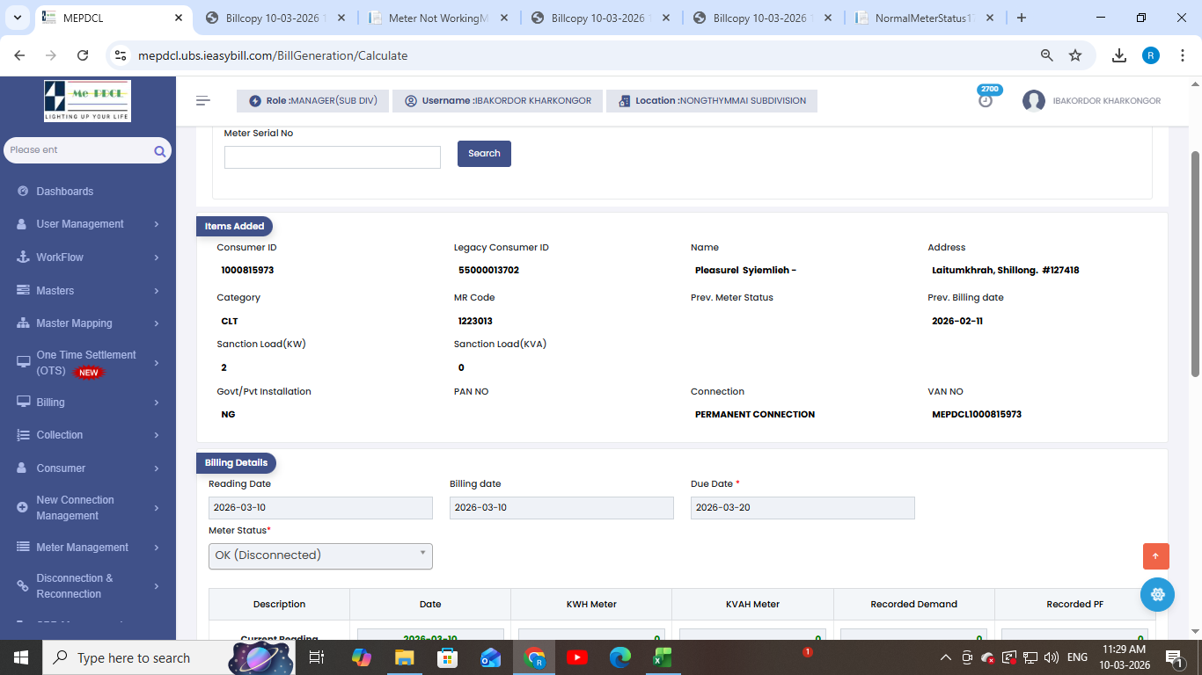Switch to the NormalMeterStatus browser tab
This screenshot has height=675, width=1202.
[x=924, y=18]
